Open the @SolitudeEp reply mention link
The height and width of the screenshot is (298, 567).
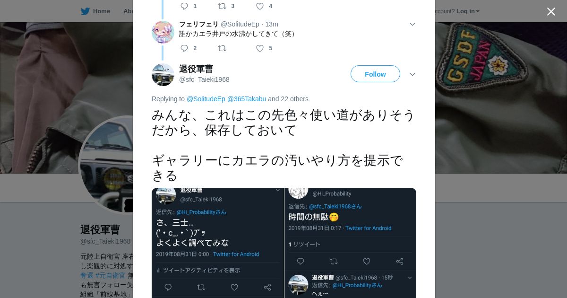tap(206, 99)
